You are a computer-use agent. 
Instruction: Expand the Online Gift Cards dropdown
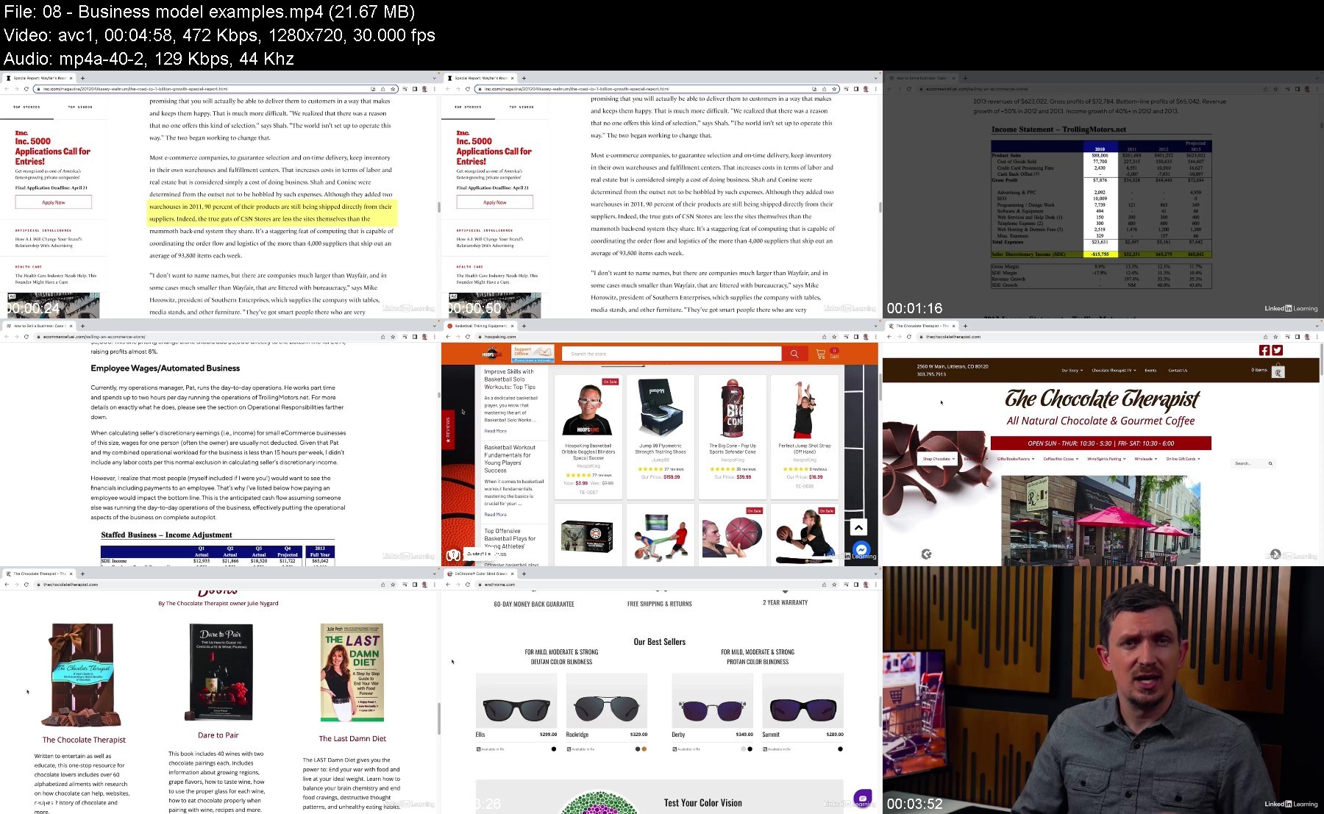point(1183,459)
